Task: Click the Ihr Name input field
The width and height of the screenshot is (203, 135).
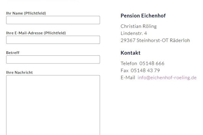Action: click(53, 20)
